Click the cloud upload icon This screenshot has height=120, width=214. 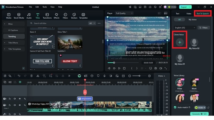click(x=150, y=7)
